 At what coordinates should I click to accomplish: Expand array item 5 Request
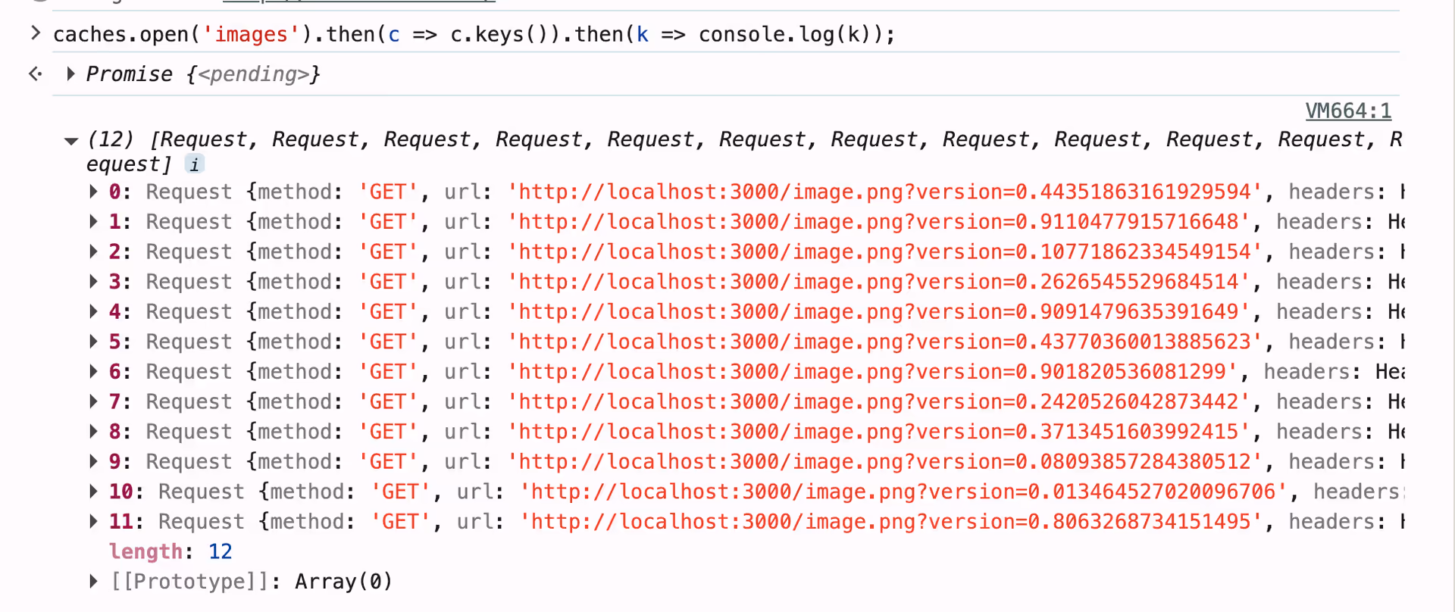93,342
